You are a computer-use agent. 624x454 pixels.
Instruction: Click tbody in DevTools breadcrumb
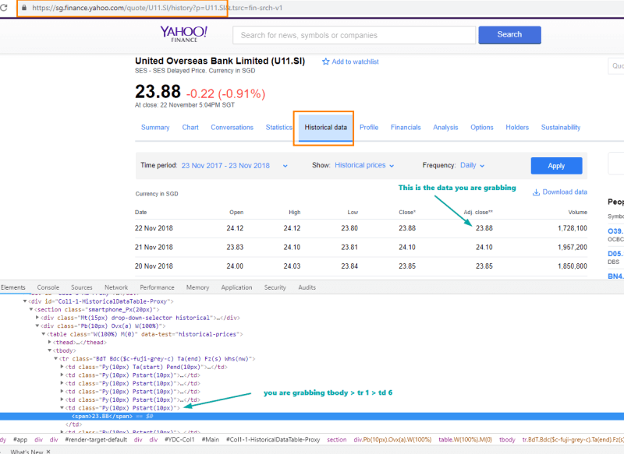coord(507,440)
